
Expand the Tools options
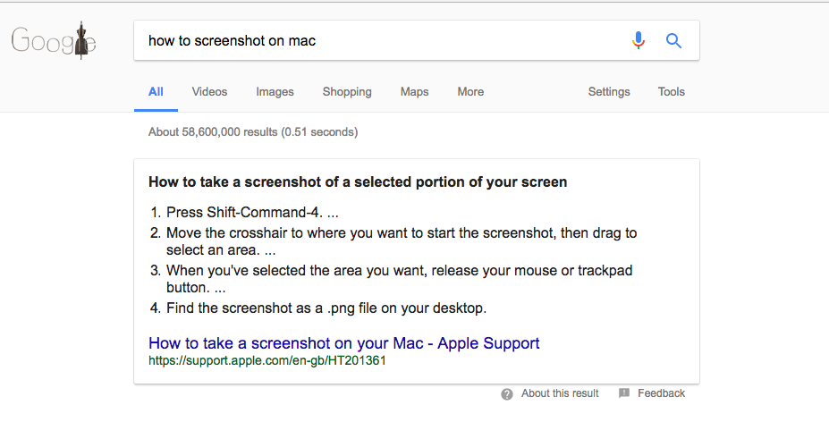coord(672,91)
